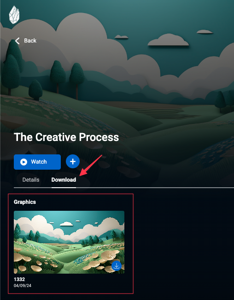
Task: Download graphic 1332 via the download icon
Action: click(x=117, y=266)
